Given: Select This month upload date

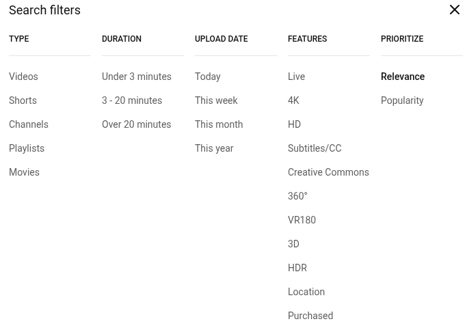Looking at the screenshot, I should 219,124.
